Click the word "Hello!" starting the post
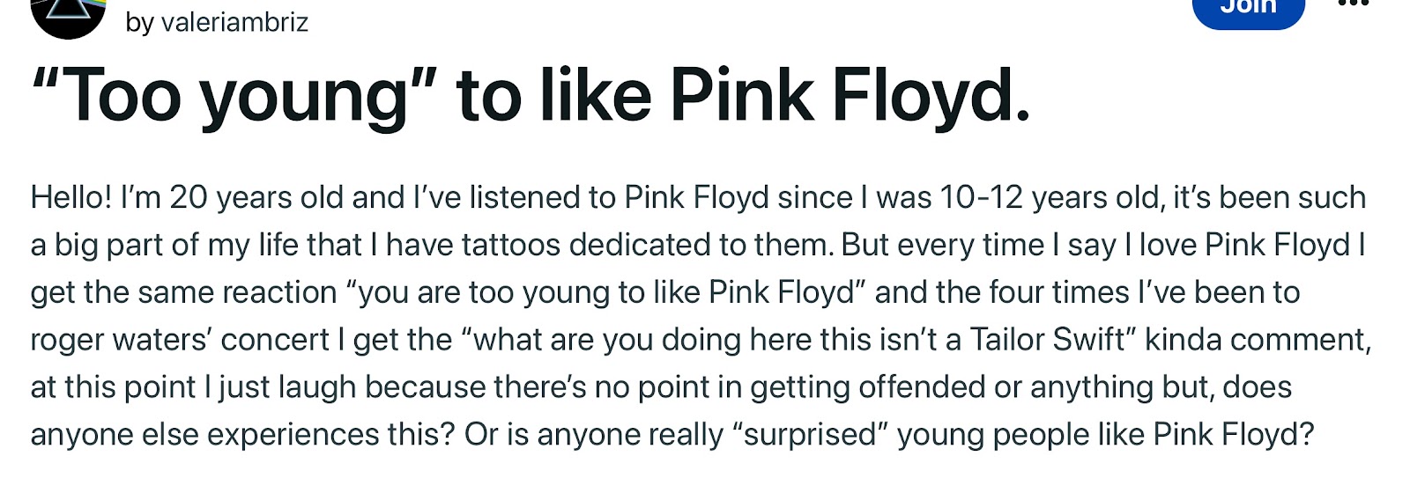Screen dimensions: 1410x493 [71, 197]
